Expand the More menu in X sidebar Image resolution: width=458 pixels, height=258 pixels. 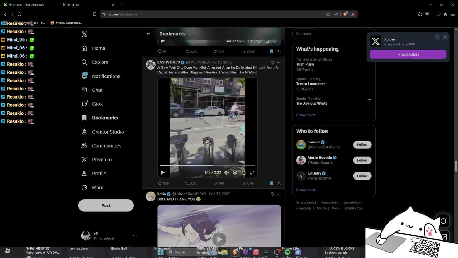(x=92, y=187)
